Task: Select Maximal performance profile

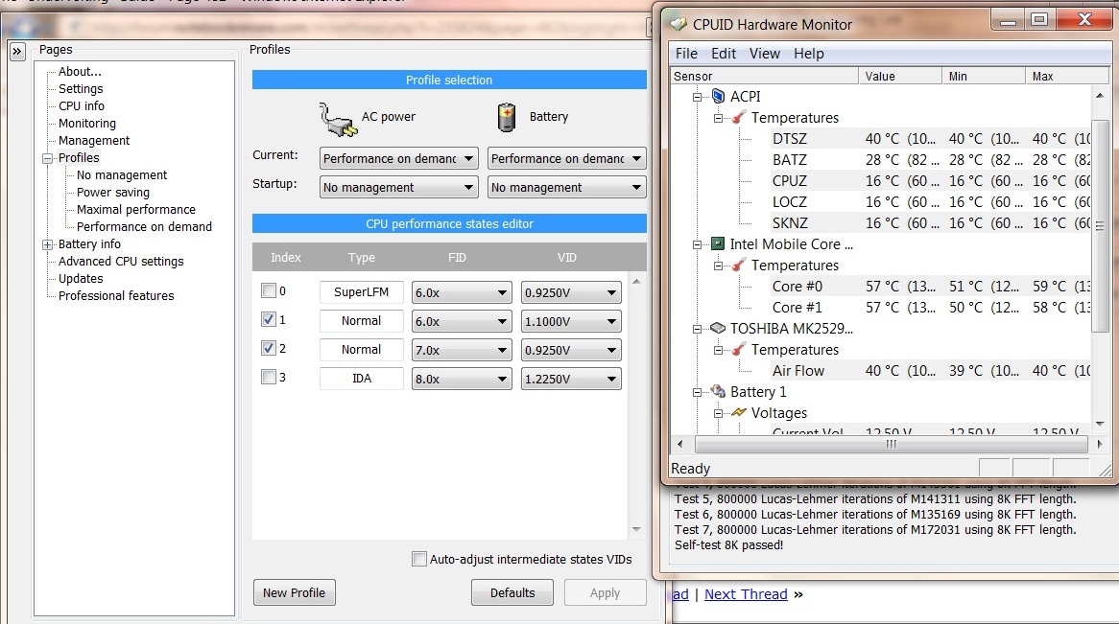Action: click(136, 210)
